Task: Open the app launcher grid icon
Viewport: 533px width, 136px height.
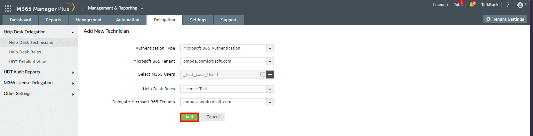Action: pyautogui.click(x=8, y=9)
